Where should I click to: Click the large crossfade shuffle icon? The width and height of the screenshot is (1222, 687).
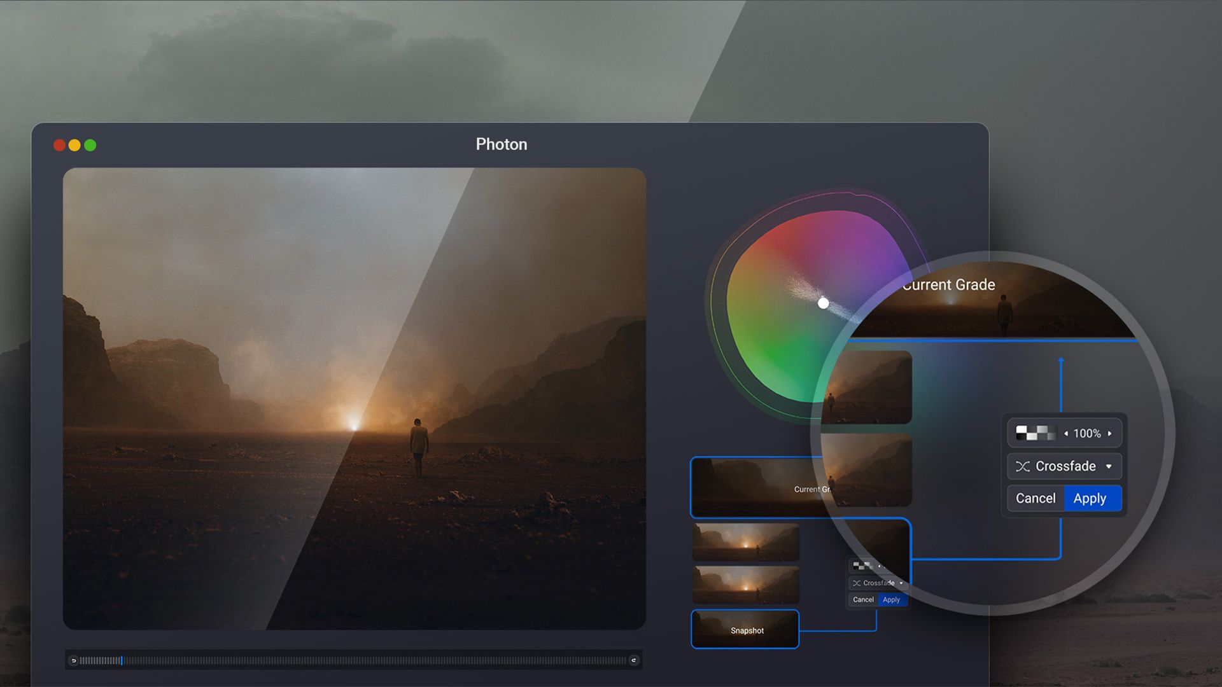pos(1023,466)
